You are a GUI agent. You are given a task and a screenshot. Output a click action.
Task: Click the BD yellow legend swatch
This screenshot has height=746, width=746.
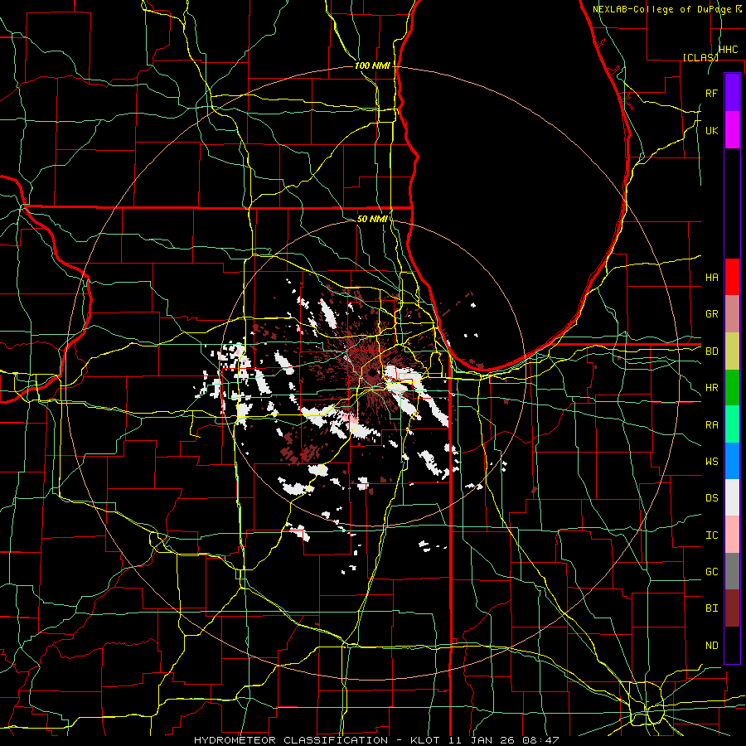click(x=732, y=351)
